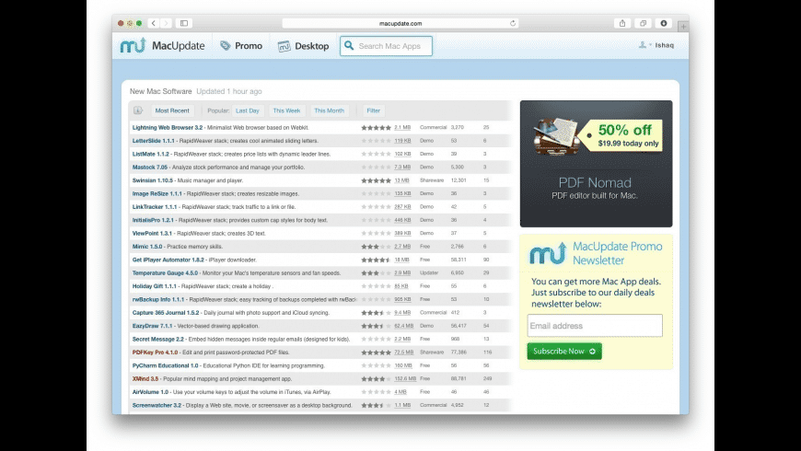Open AirVolume 1.0 link
801x451 pixels.
(x=150, y=392)
